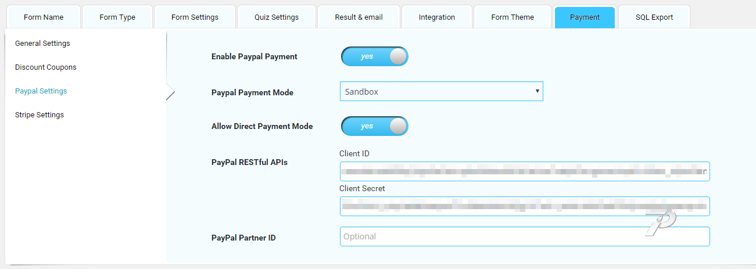Open the SQL Export tab

[654, 17]
